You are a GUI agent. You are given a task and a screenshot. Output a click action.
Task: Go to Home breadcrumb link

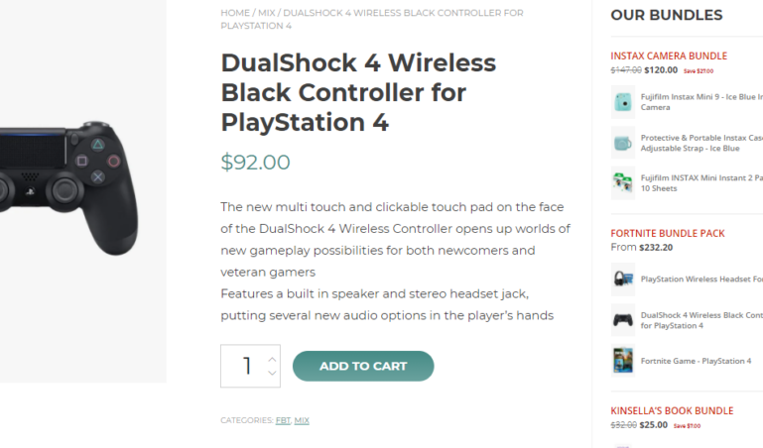[235, 13]
